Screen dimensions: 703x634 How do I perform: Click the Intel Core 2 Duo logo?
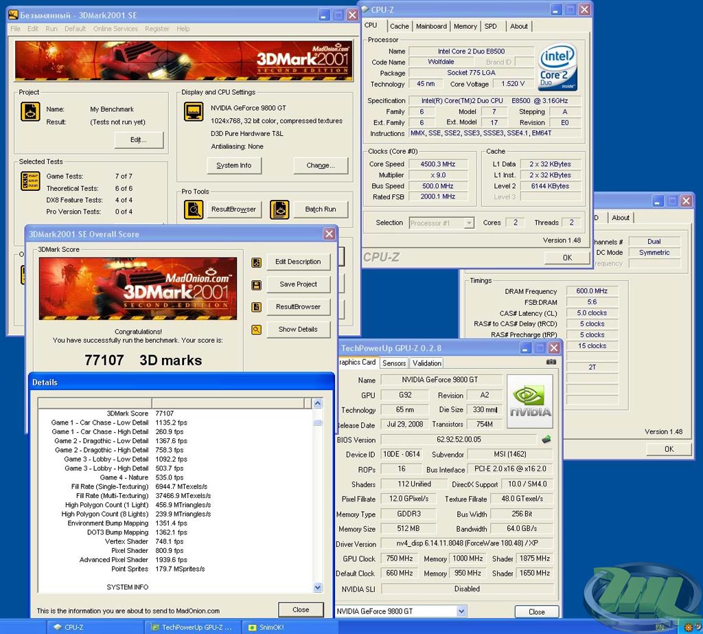coord(557,67)
